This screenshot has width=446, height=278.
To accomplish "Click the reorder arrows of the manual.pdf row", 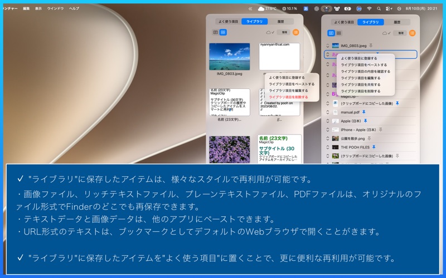I will [328, 112].
